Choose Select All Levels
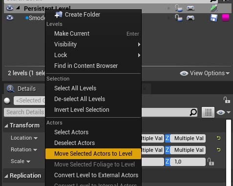The height and width of the screenshot is (186, 233). pos(93,88)
